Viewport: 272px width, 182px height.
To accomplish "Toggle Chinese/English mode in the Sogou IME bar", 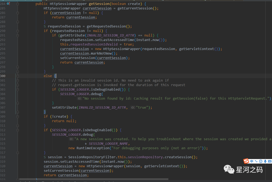I will coord(252,161).
